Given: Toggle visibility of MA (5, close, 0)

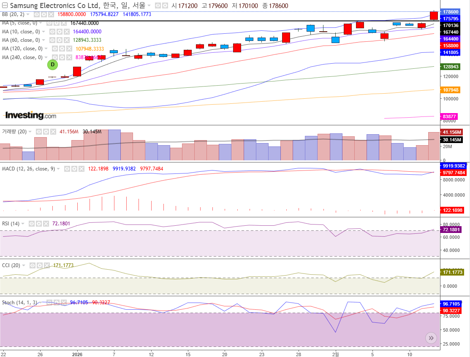Looking at the screenshot, I should [x=49, y=23].
